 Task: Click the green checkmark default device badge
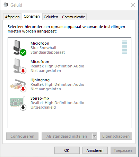[x=23, y=52]
